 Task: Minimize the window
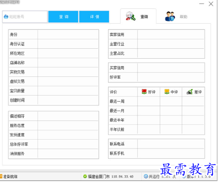point(202,4)
